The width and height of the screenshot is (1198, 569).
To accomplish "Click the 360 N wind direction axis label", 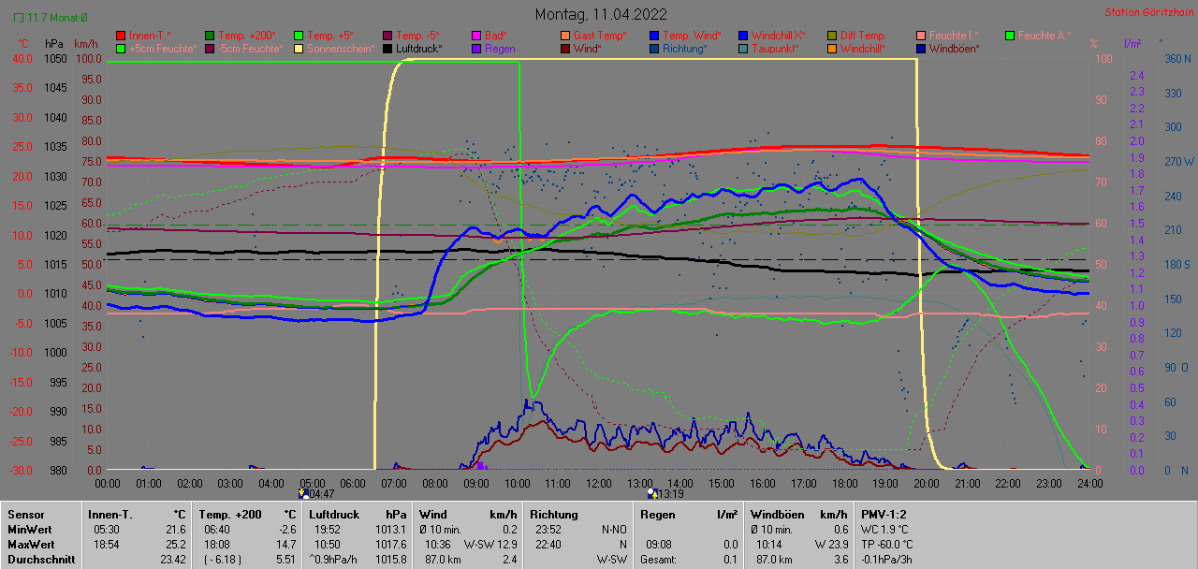I will click(1176, 58).
